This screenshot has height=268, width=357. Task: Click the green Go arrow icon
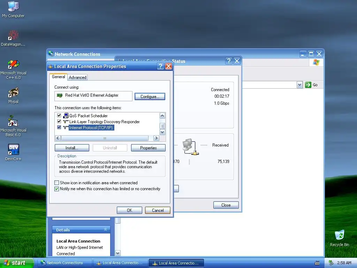(x=308, y=85)
